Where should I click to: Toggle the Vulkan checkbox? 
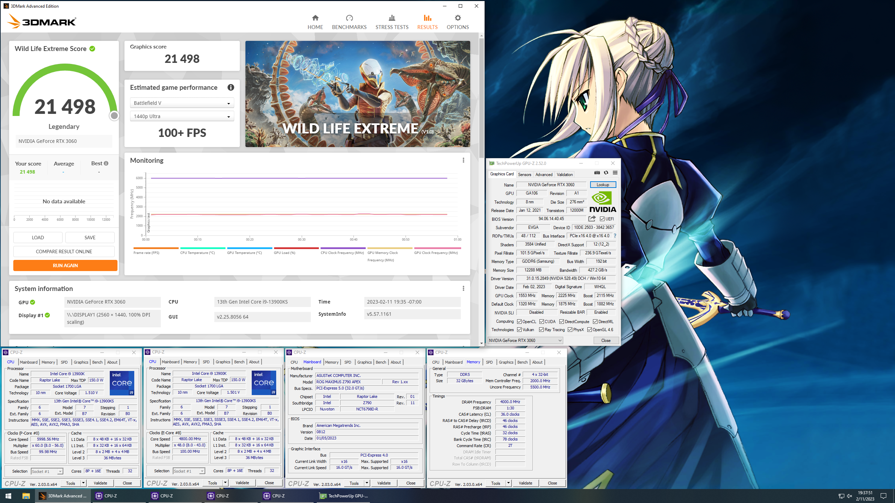pyautogui.click(x=519, y=330)
